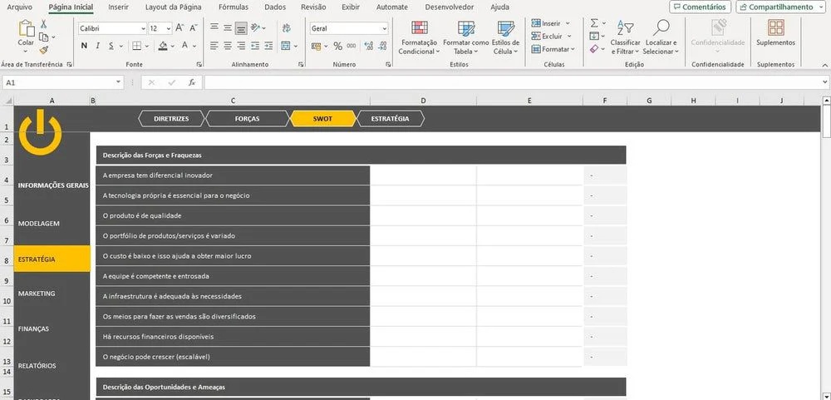Decrease decimal places

(382, 47)
